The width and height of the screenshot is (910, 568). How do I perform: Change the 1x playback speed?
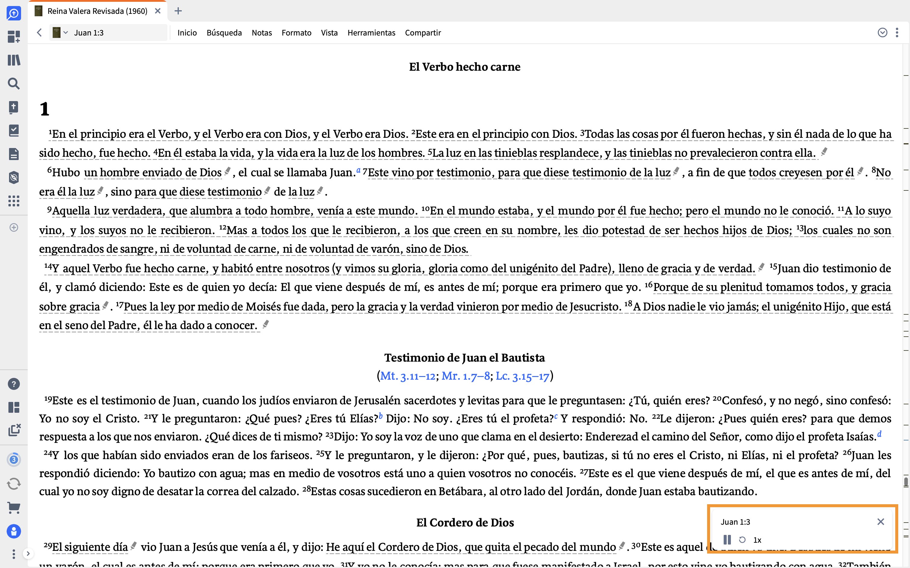(757, 540)
